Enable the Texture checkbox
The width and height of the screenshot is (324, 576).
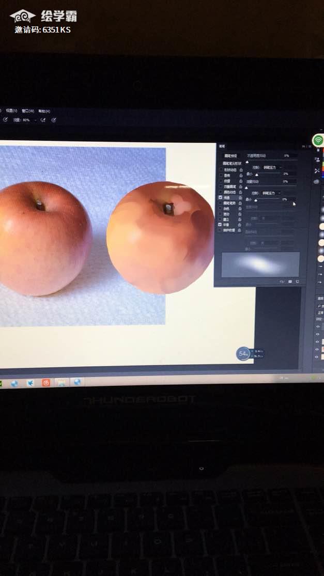click(x=221, y=181)
